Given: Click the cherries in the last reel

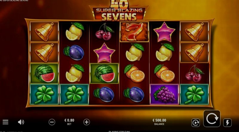Looking at the screenshot, I should click(194, 74).
